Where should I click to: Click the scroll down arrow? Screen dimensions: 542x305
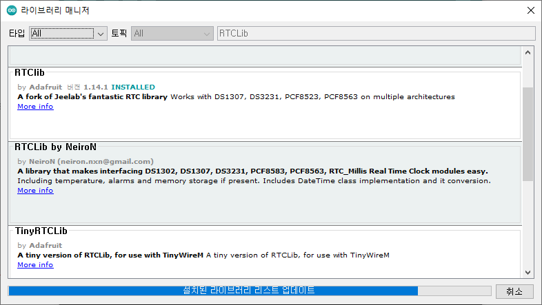pyautogui.click(x=528, y=273)
